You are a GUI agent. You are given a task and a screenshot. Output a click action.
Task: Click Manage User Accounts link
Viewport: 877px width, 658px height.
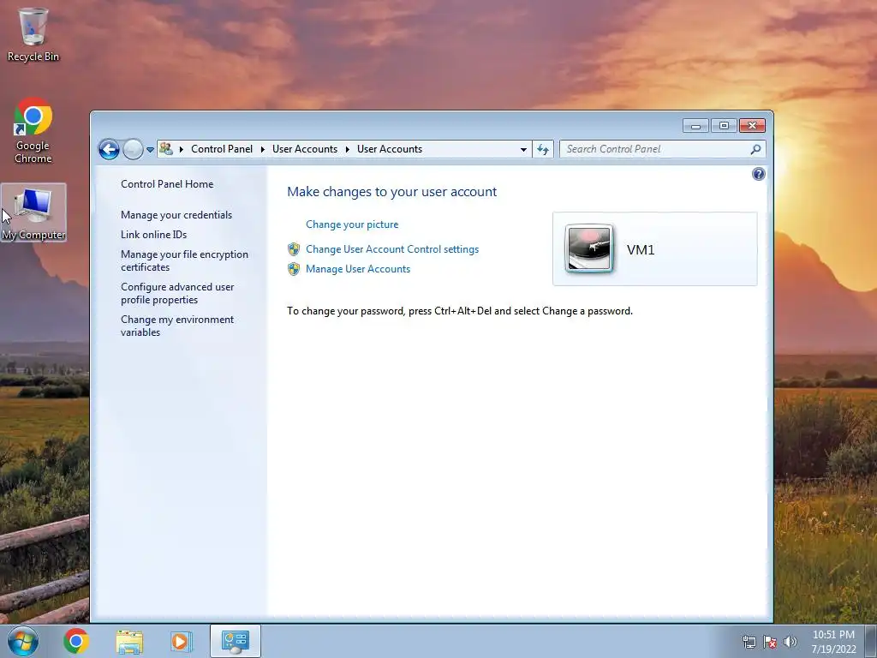tap(358, 268)
